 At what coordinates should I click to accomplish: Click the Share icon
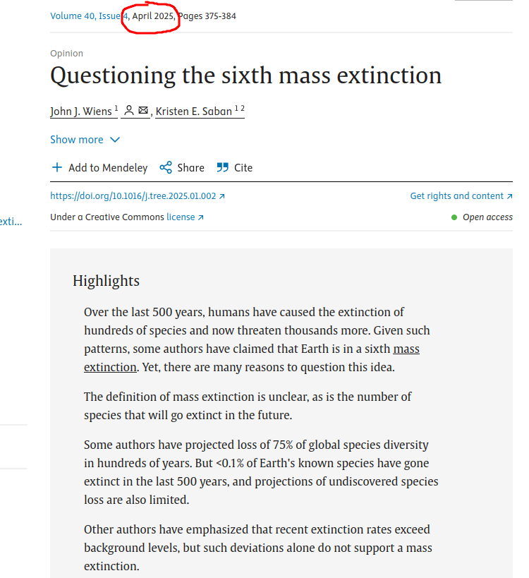click(166, 168)
